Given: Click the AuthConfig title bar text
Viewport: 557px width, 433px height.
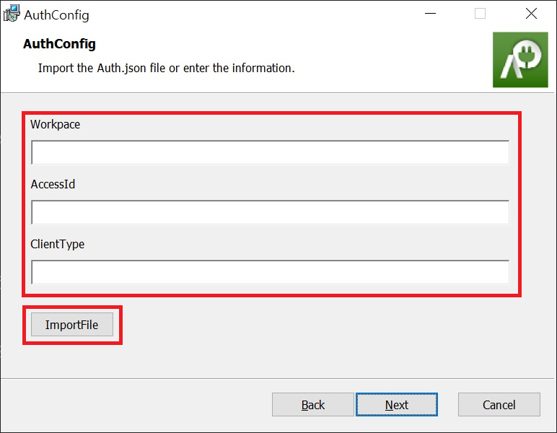Looking at the screenshot, I should point(57,14).
